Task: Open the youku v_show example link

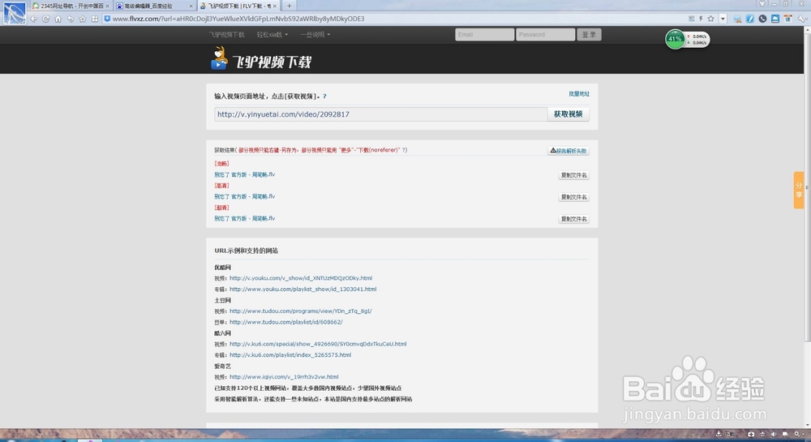Action: (301, 278)
